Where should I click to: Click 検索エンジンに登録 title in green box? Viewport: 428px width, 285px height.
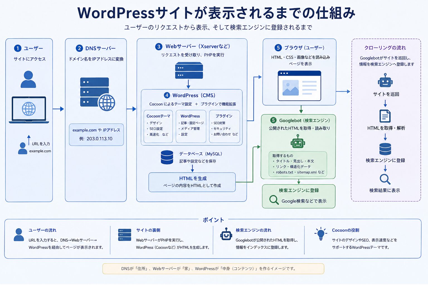pyautogui.click(x=299, y=190)
